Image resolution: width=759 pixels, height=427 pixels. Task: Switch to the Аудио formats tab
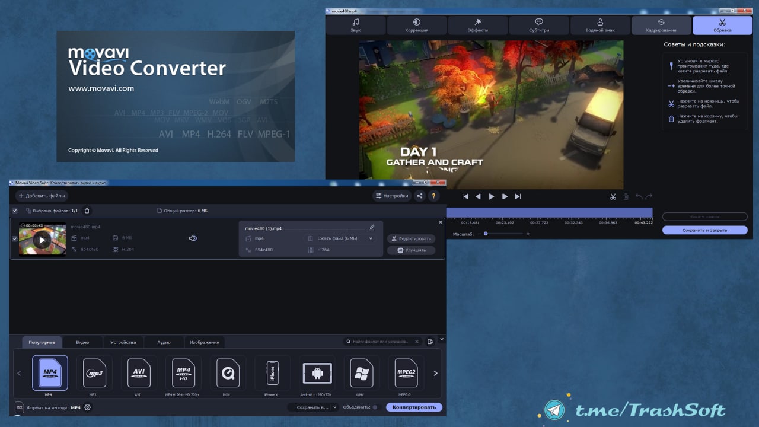(164, 342)
